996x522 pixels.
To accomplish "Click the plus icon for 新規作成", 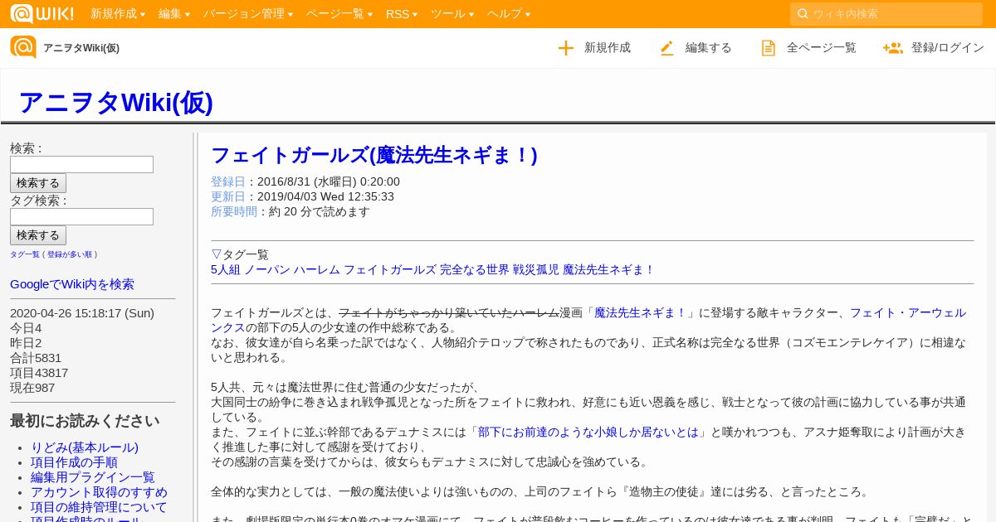I will pos(566,48).
